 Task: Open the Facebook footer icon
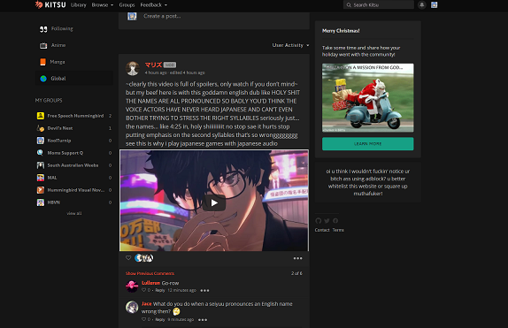point(335,221)
